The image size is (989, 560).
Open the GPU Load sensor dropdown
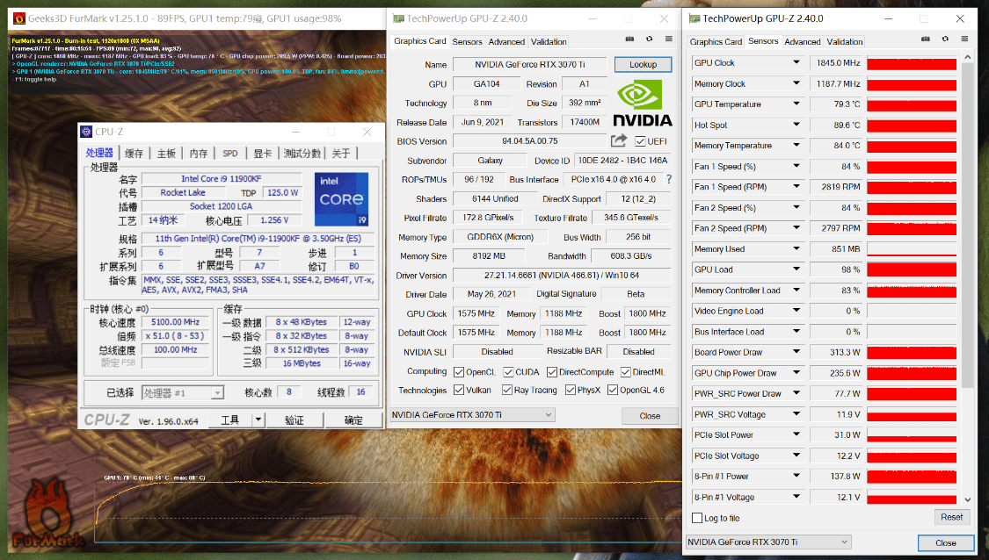pos(796,269)
